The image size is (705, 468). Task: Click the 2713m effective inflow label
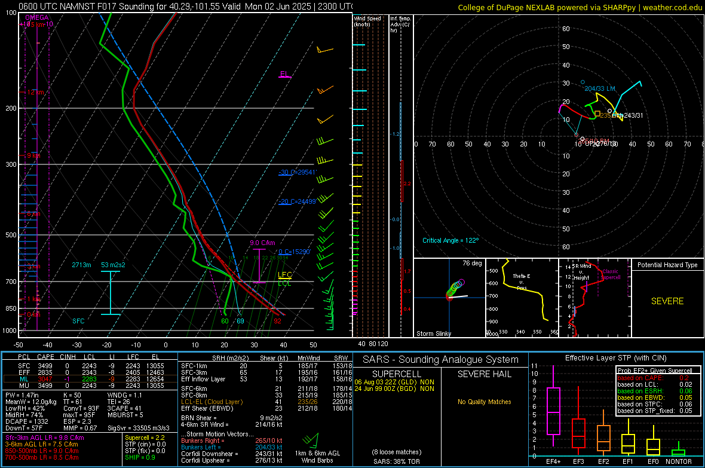click(81, 265)
